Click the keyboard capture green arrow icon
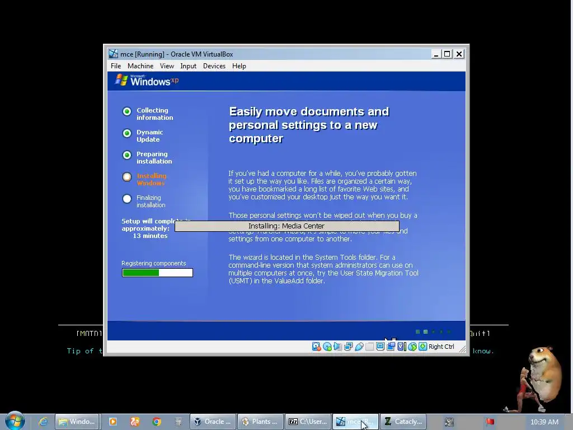573x430 pixels. 423,347
